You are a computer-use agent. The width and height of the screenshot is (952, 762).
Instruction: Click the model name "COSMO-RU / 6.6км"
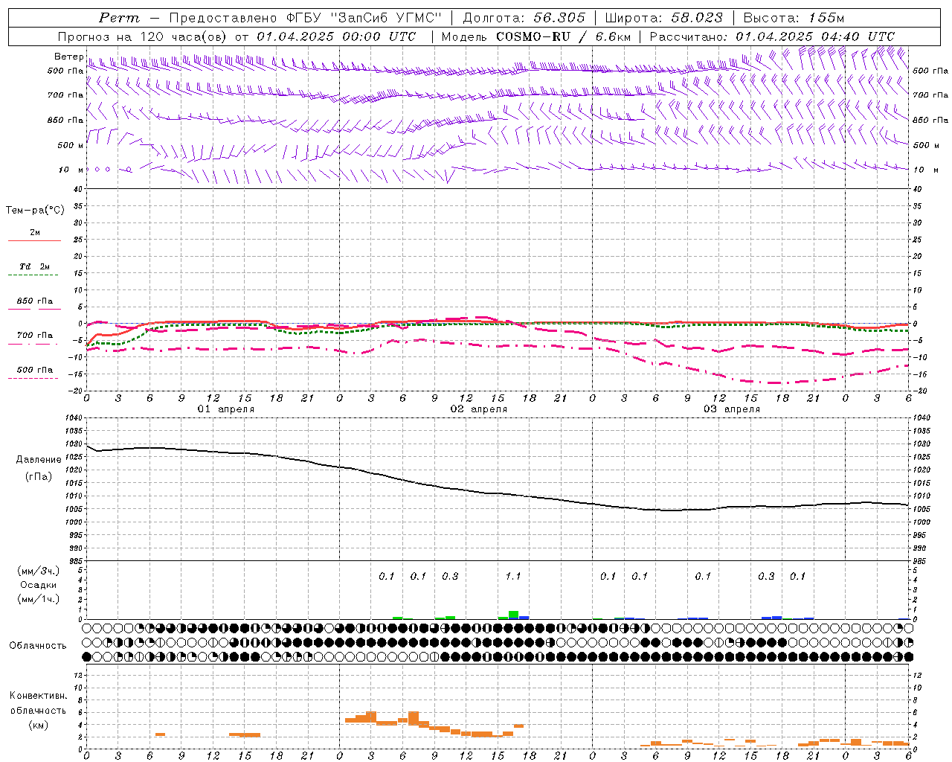563,36
